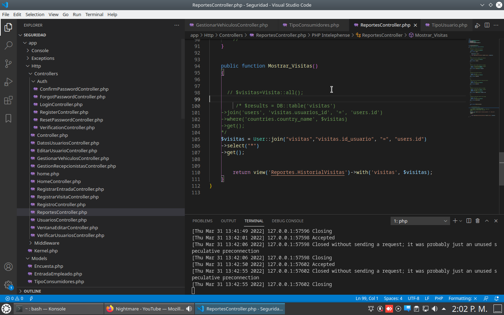
Task: Close the terminal panel
Action: tap(496, 221)
